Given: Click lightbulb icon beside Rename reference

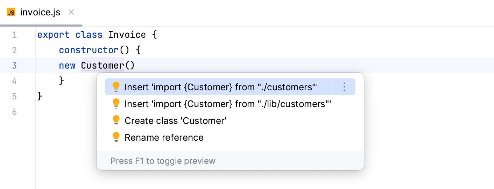Looking at the screenshot, I should 117,138.
